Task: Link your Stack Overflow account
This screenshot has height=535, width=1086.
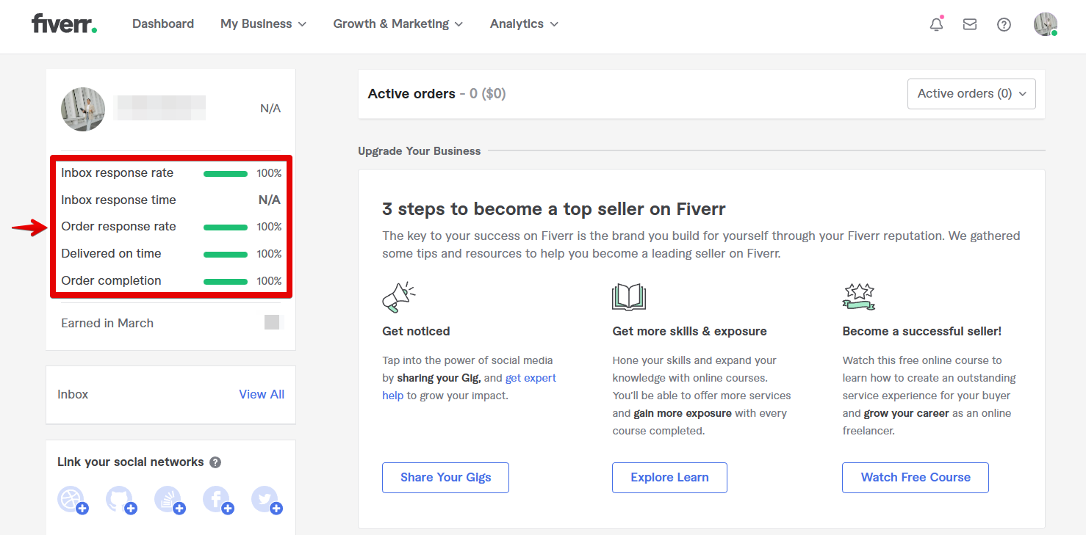Action: pos(168,500)
